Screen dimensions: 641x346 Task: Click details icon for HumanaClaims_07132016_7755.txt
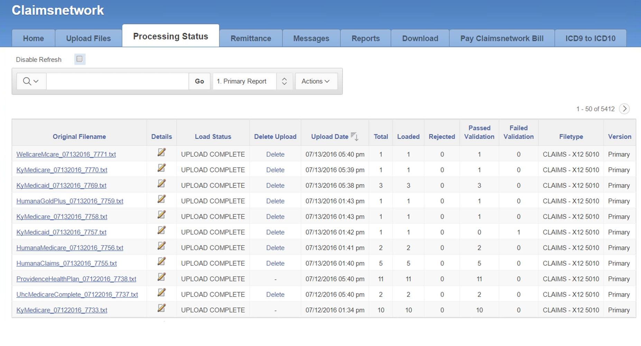tap(161, 262)
